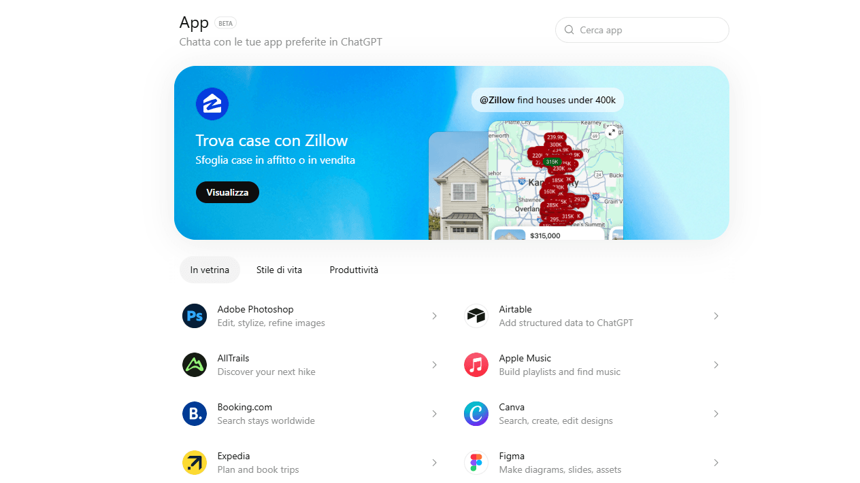Open the Canva app icon
Image resolution: width=860 pixels, height=483 pixels.
476,414
